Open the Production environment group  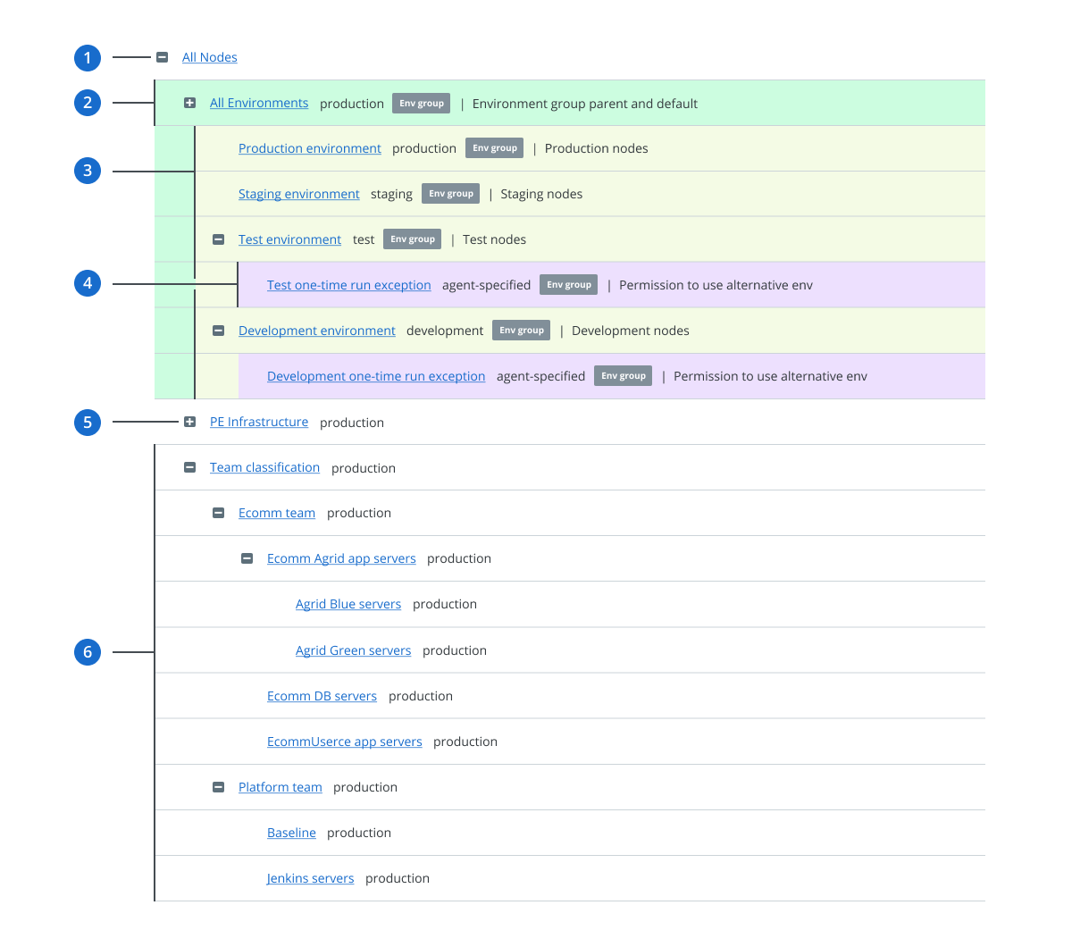pyautogui.click(x=309, y=147)
